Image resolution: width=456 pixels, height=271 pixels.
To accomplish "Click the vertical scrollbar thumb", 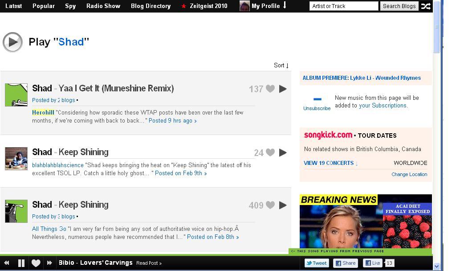I will click(436, 27).
